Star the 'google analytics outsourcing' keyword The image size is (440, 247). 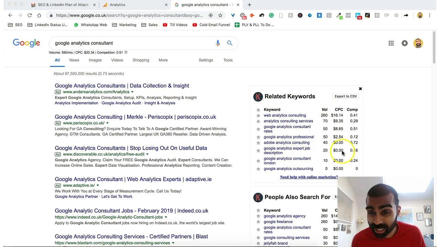(258, 169)
